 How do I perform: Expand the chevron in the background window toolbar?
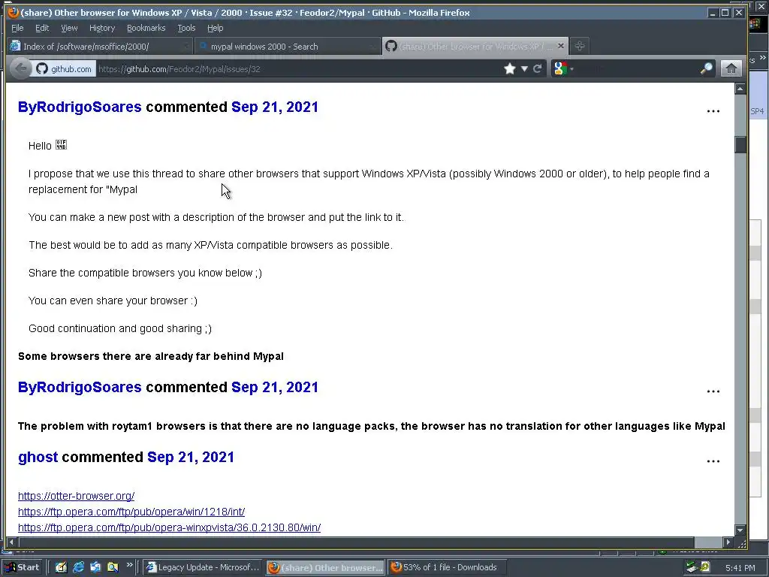[x=763, y=58]
